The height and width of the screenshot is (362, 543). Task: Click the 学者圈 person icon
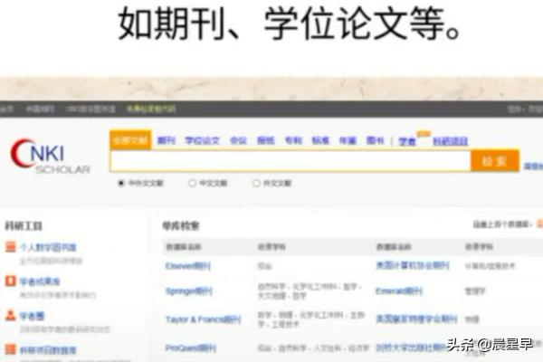click(x=11, y=317)
